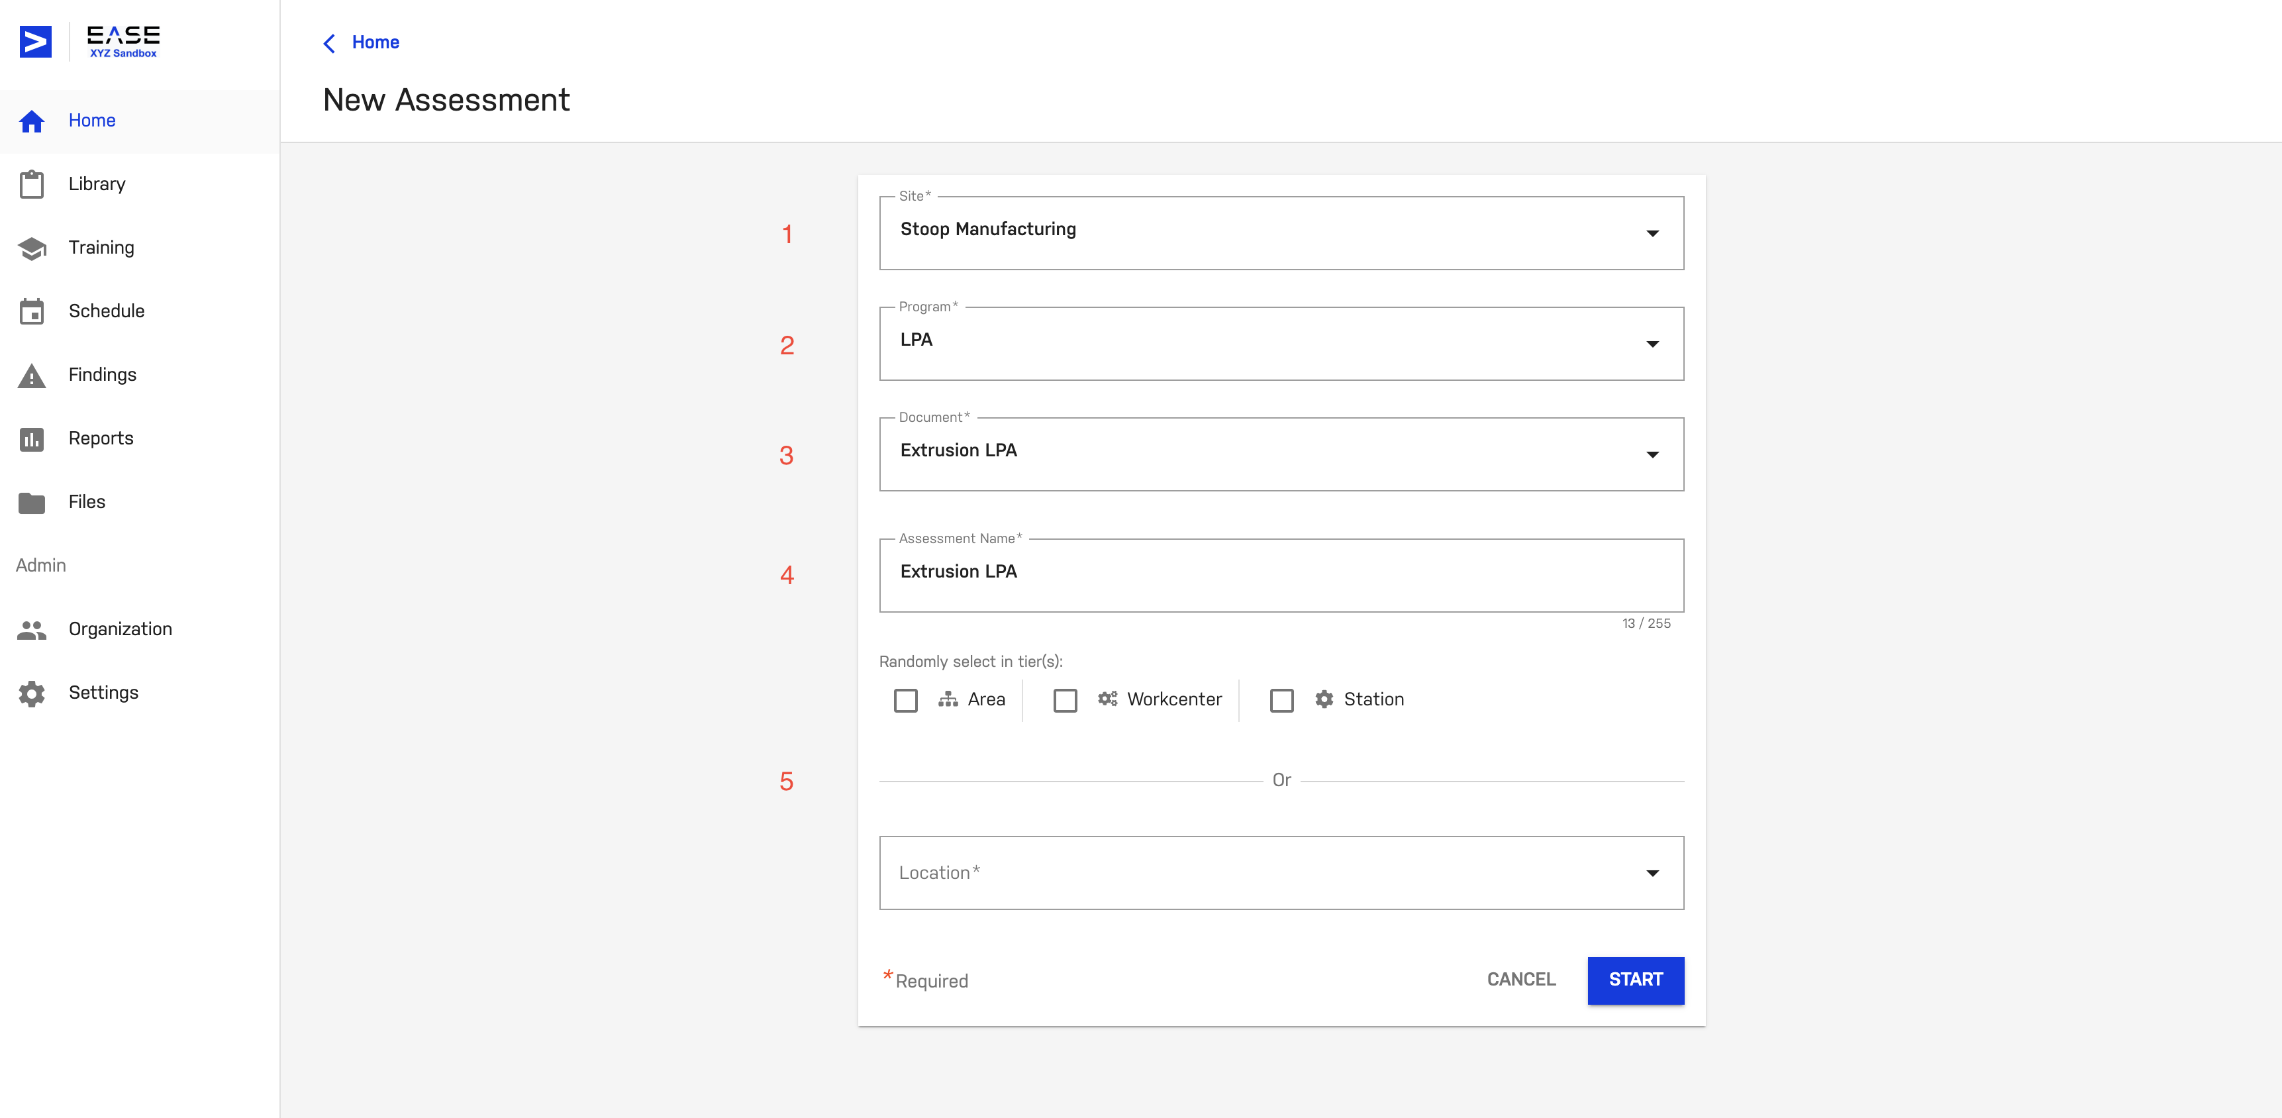Open Library in the sidebar

coord(140,184)
